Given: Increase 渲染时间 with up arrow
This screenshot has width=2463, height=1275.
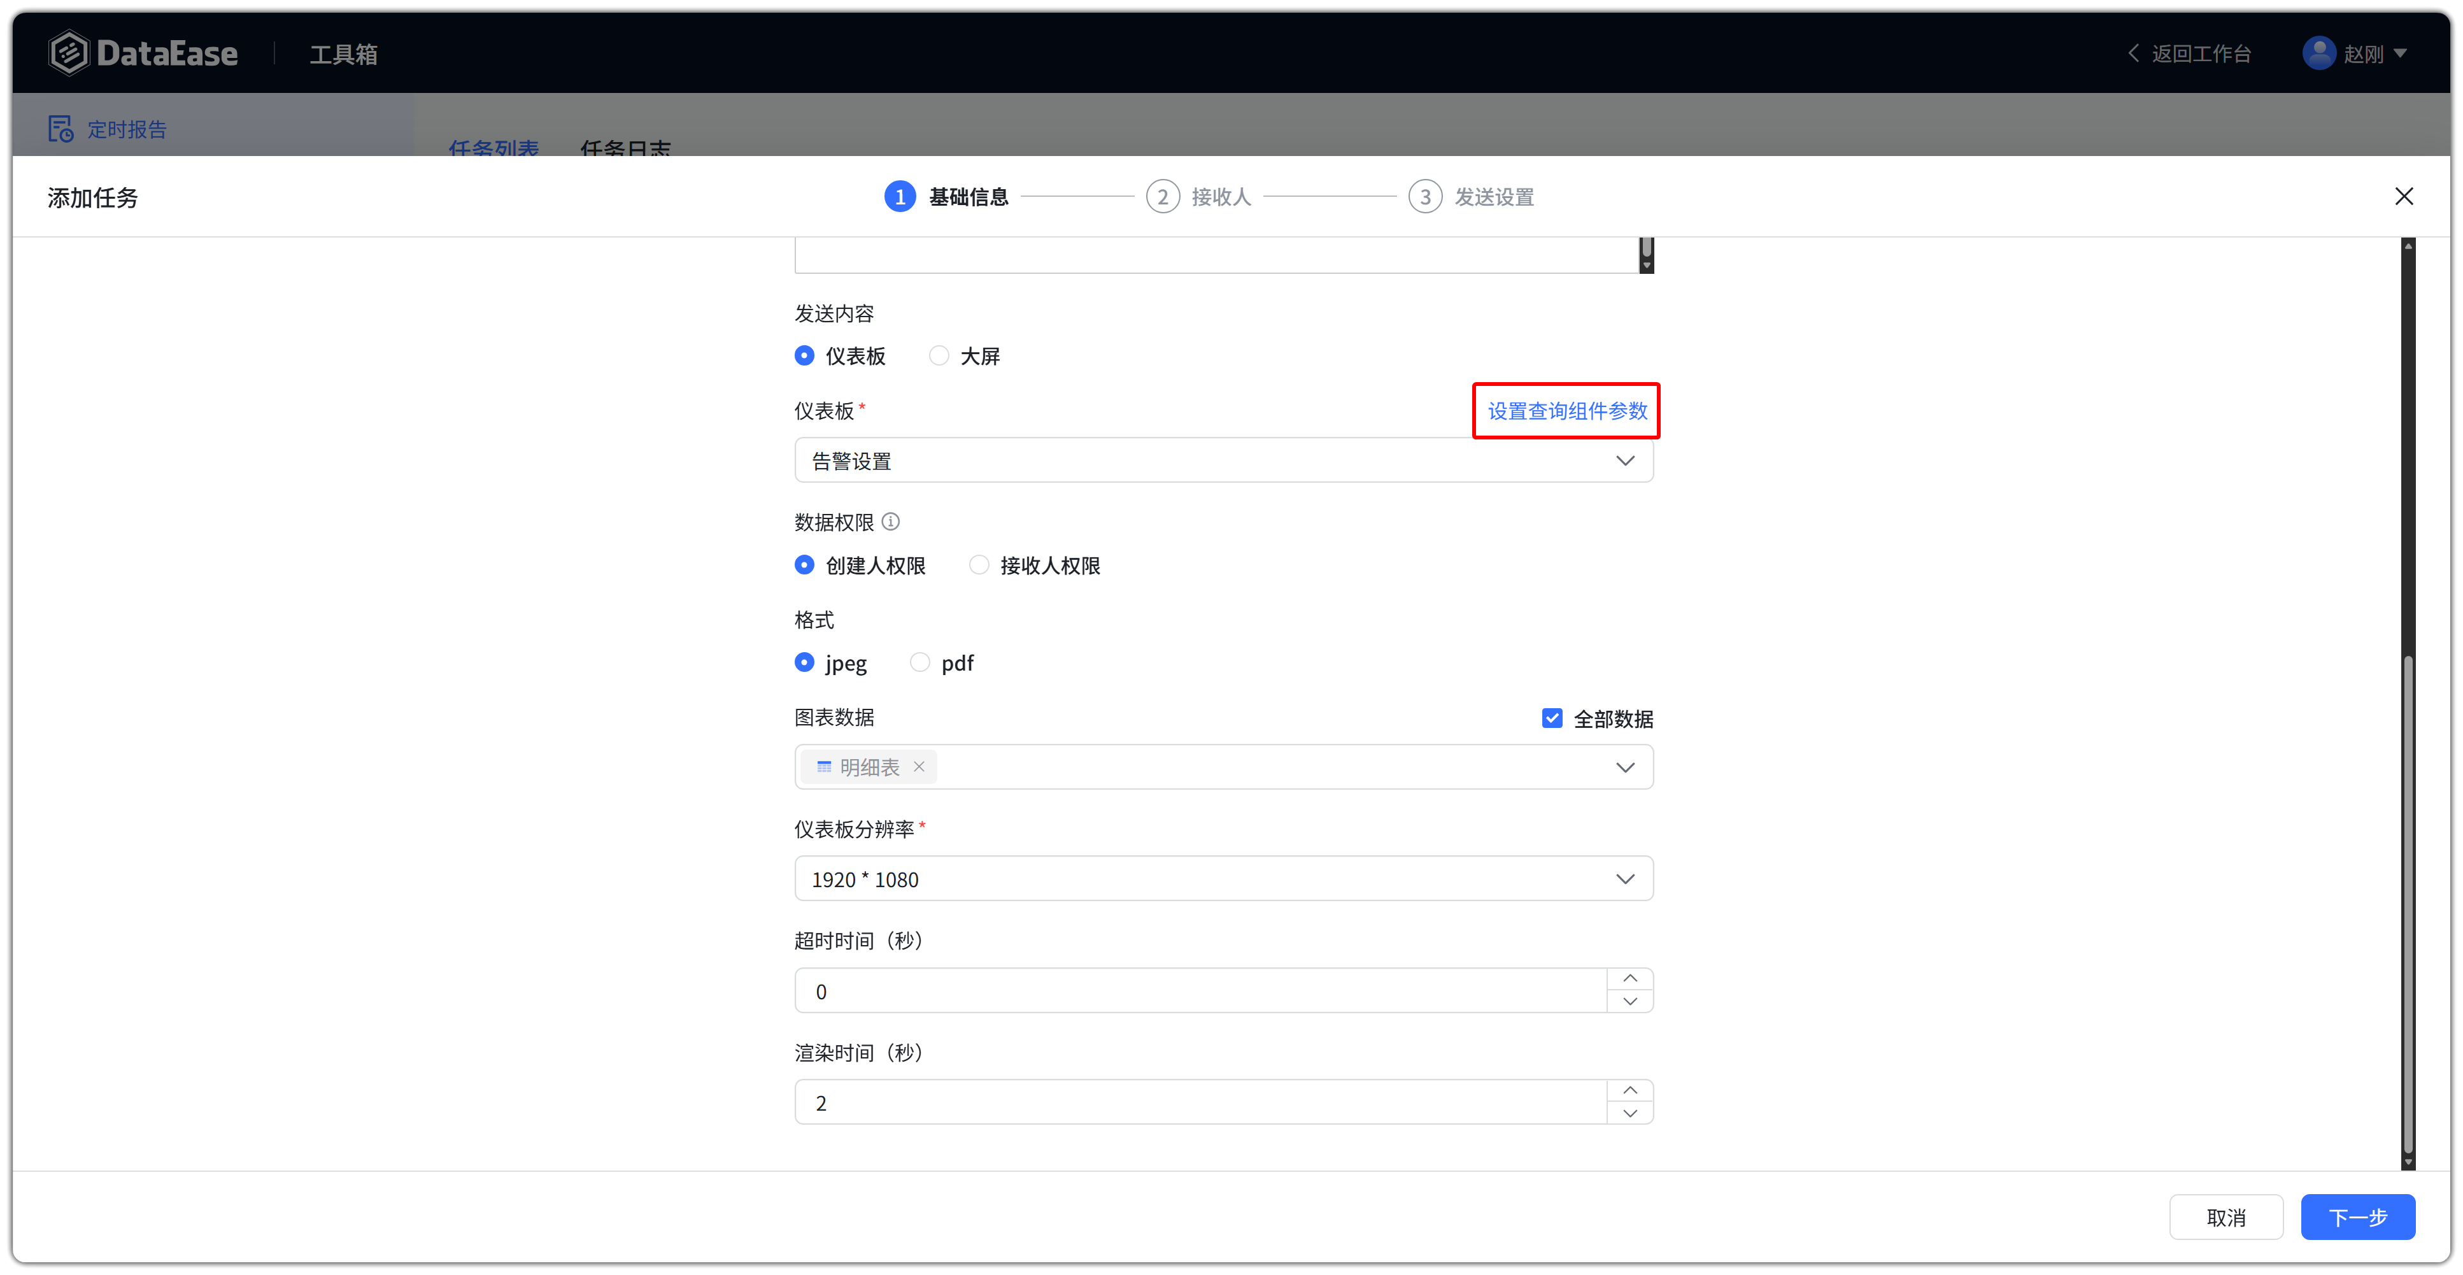Looking at the screenshot, I should tap(1630, 1090).
